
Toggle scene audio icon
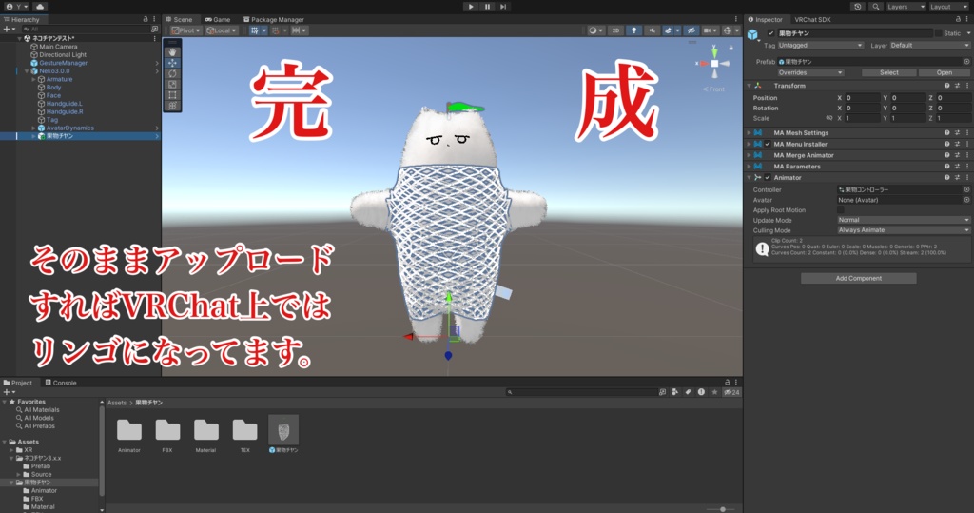[x=652, y=30]
